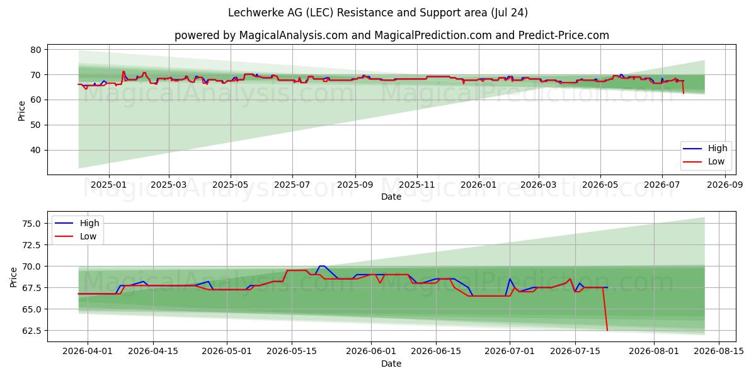Click the '2025-03' x-axis label in the top chart
The height and width of the screenshot is (378, 756).
(x=169, y=185)
